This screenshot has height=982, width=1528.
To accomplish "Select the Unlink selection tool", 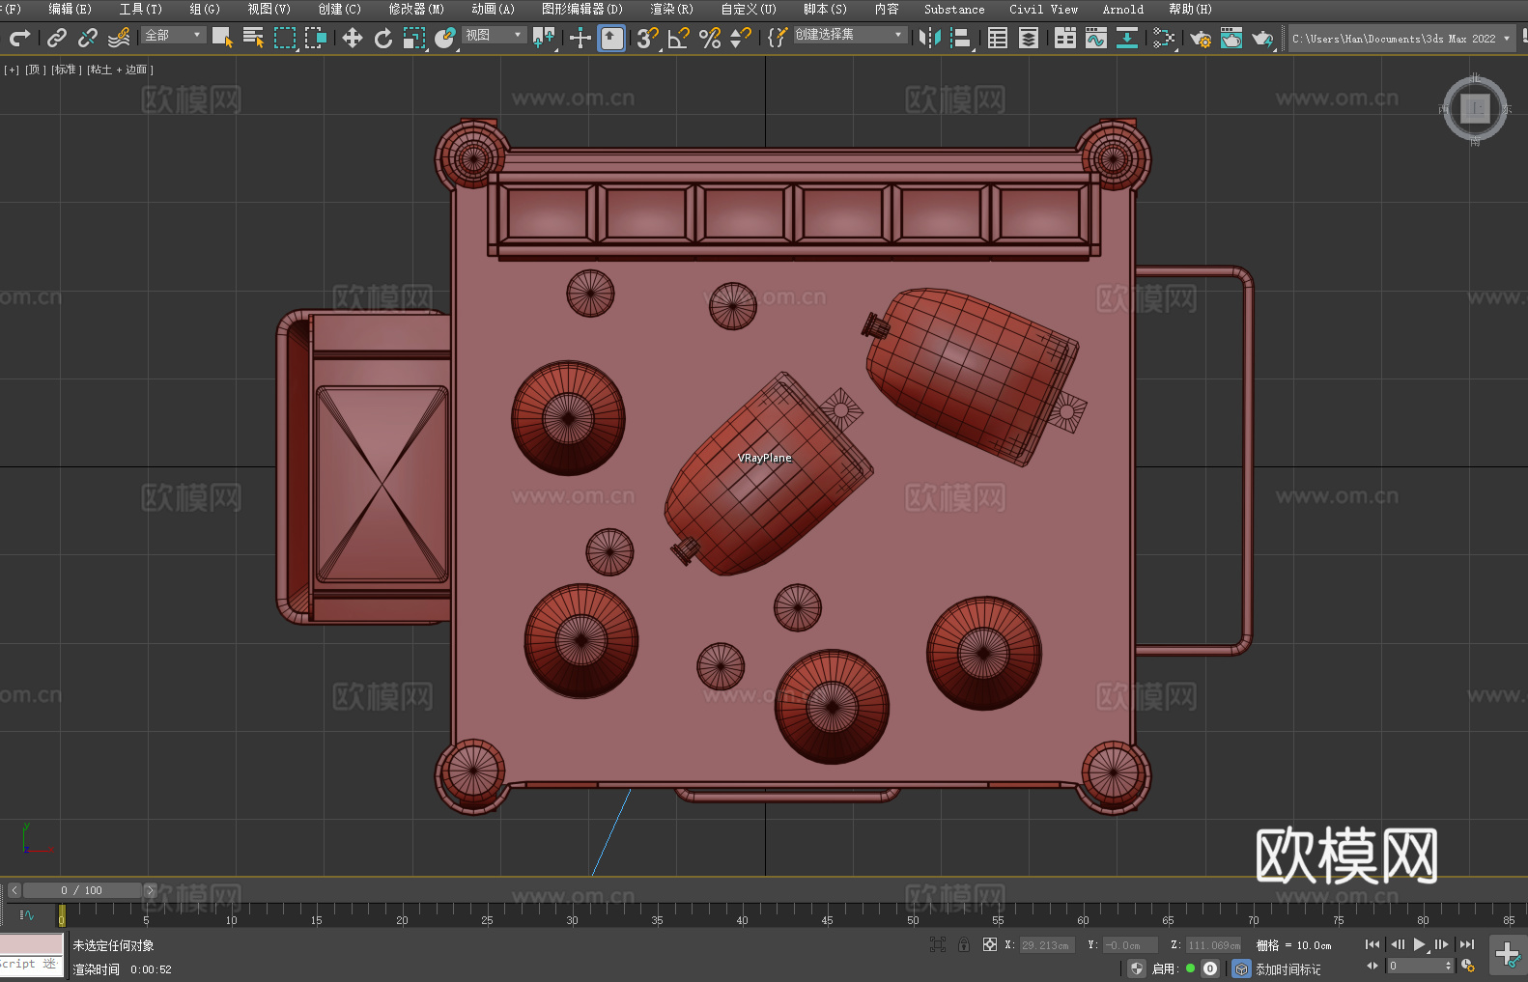I will click(88, 38).
